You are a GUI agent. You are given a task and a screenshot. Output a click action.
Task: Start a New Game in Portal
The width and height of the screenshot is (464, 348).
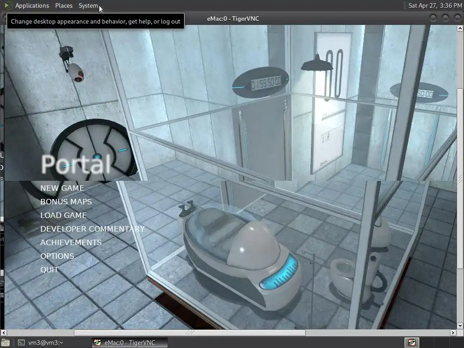[x=62, y=188]
